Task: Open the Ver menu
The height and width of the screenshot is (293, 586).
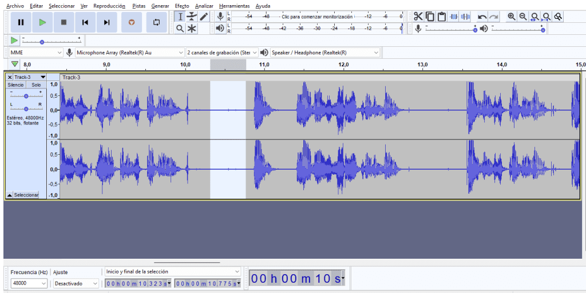Action: [84, 6]
